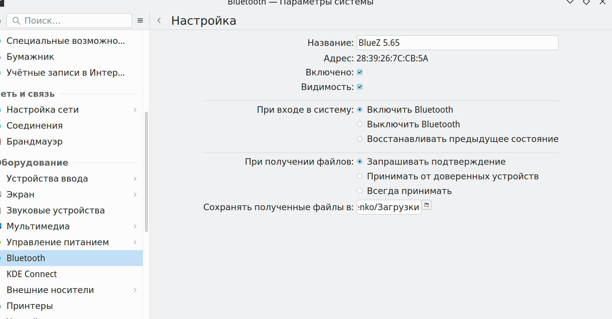The image size is (612, 319).
Task: Toggle the Видимость checkbox
Action: (x=360, y=87)
